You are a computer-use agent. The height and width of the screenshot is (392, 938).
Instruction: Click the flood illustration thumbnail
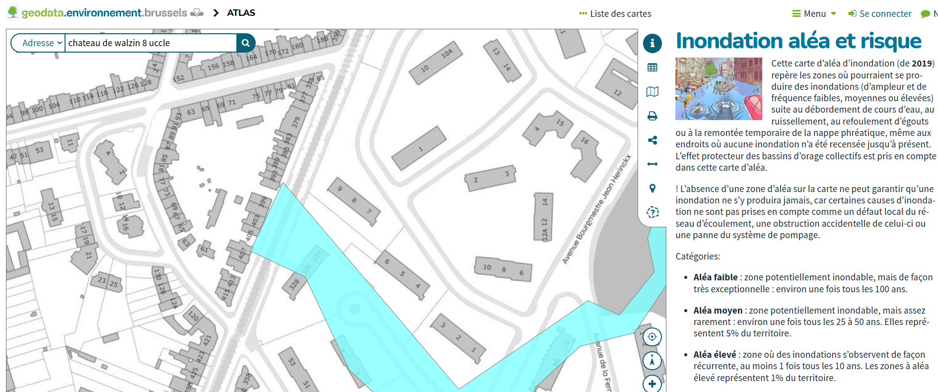click(719, 89)
